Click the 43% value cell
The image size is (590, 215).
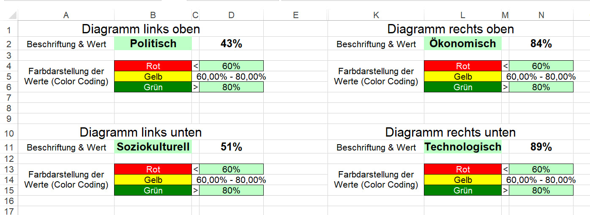click(231, 43)
